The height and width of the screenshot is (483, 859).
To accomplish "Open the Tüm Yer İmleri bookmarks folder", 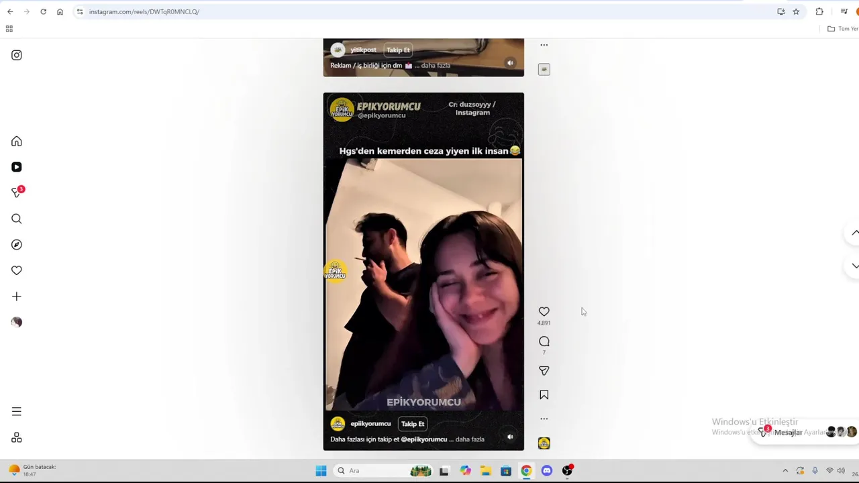I will click(843, 29).
